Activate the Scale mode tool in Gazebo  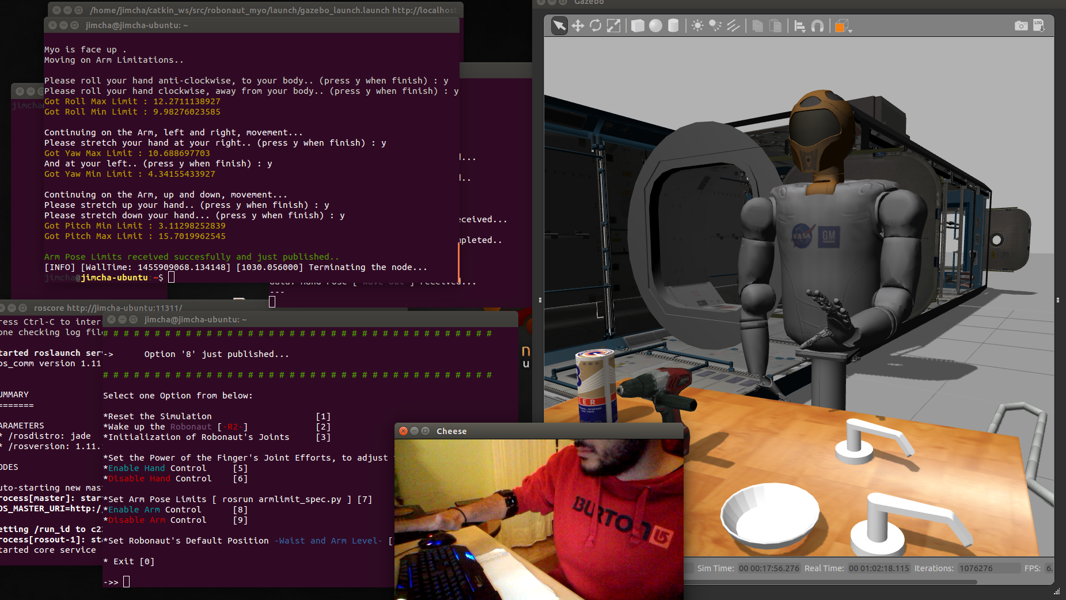pos(614,26)
